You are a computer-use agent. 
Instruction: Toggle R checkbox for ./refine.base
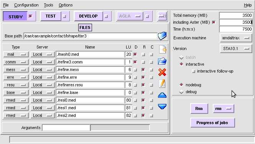click(x=143, y=92)
